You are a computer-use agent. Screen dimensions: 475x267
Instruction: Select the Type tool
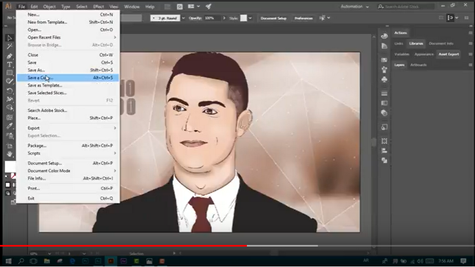pos(9,65)
